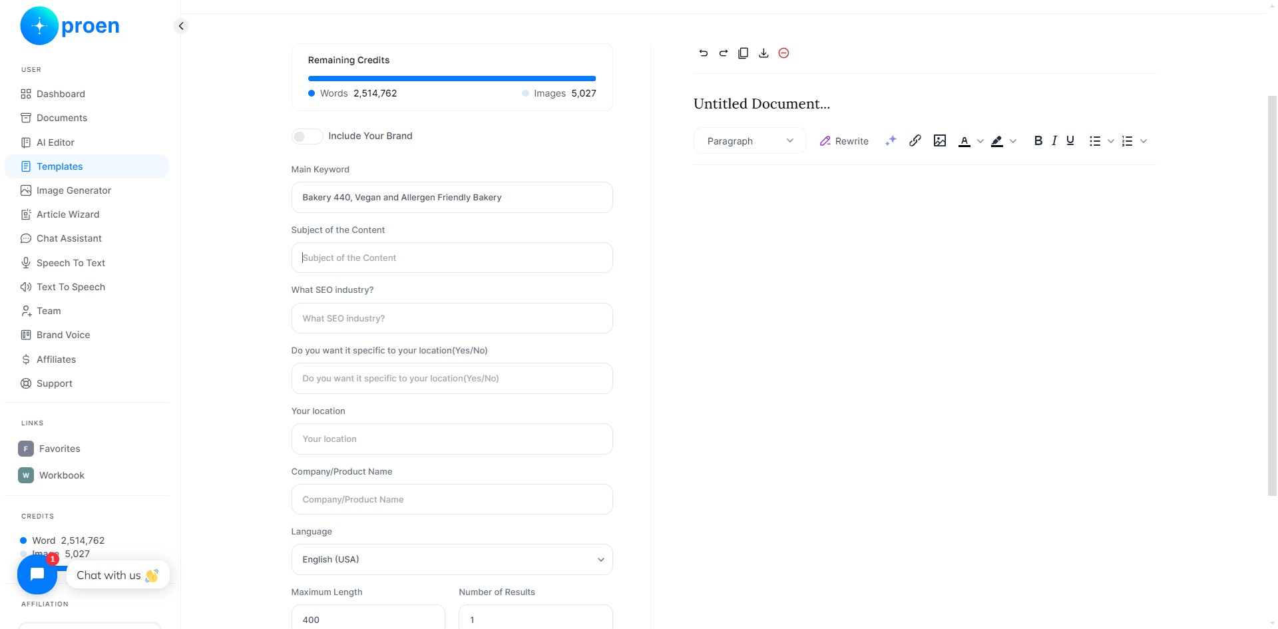This screenshot has height=629, width=1278.
Task: Click the Rewrite button
Action: [x=844, y=141]
